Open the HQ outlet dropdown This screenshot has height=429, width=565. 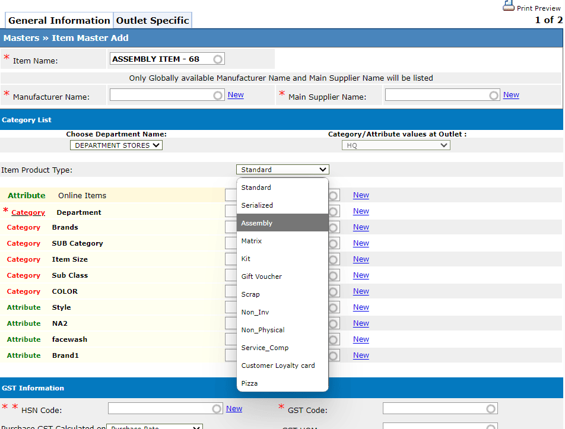[395, 145]
